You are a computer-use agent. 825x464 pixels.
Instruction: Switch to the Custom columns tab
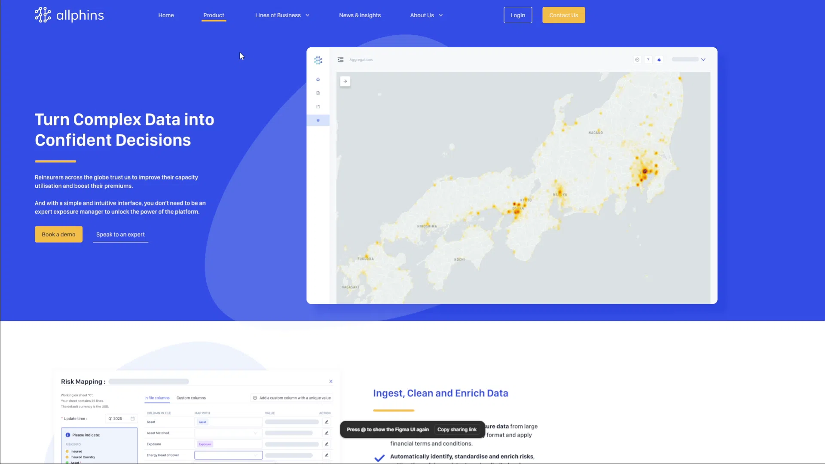pos(191,398)
